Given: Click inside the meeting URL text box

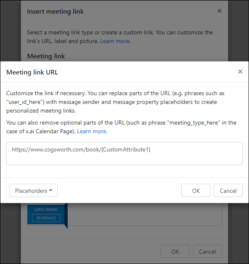Looking at the screenshot, I should click(124, 154).
